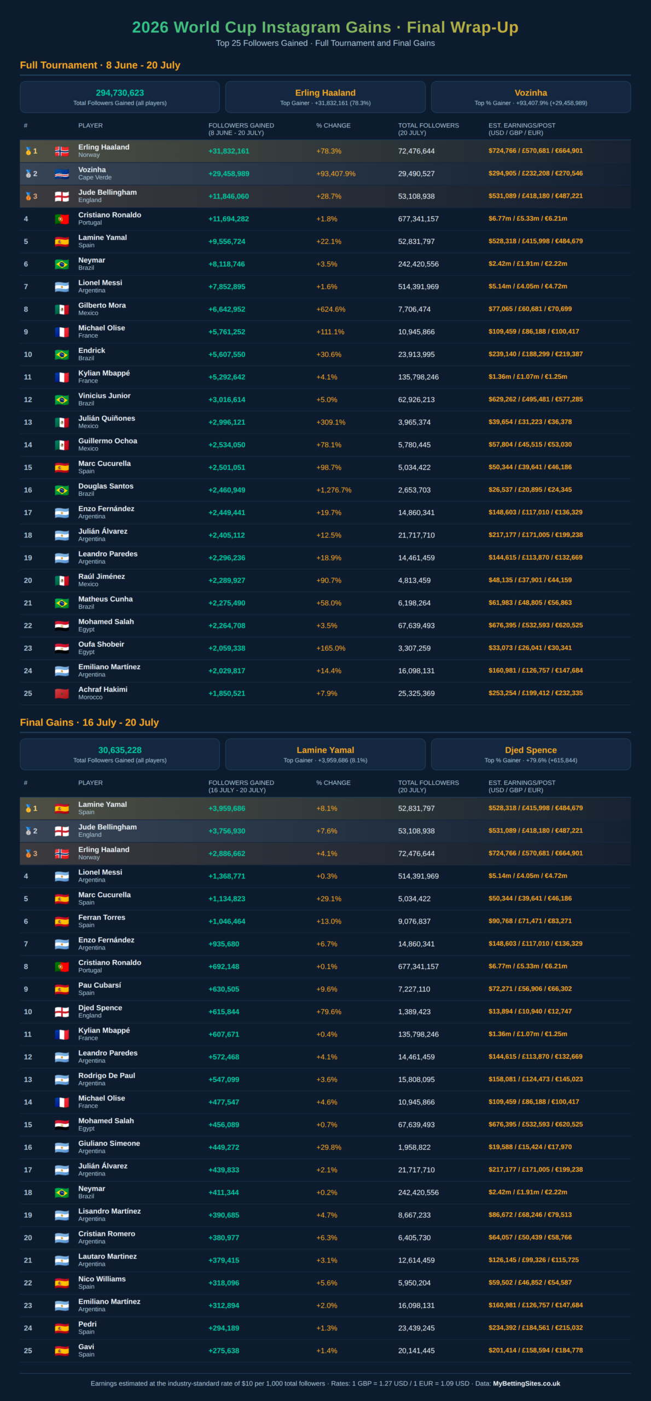Screen dimensions: 651x1401
Task: Click the Full Tournament 8 June - 20 July heading
Action: 100,65
